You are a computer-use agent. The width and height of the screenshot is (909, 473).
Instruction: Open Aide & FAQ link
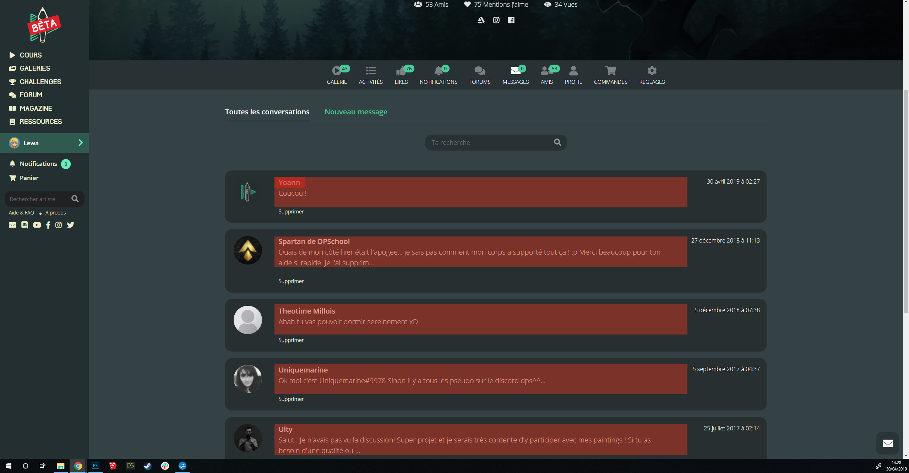pos(21,213)
